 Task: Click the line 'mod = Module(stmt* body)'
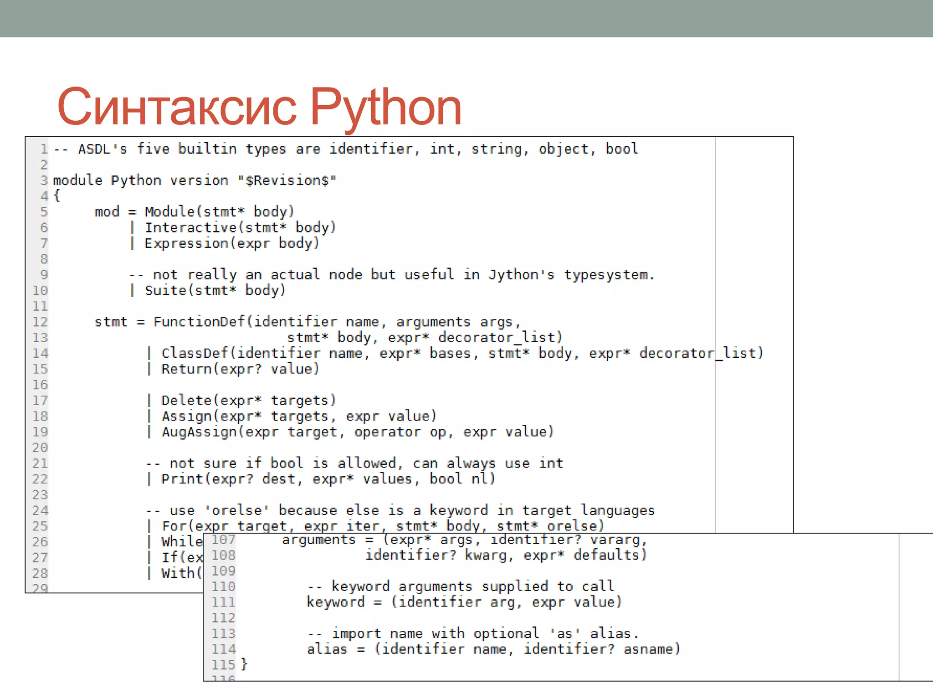click(195, 212)
